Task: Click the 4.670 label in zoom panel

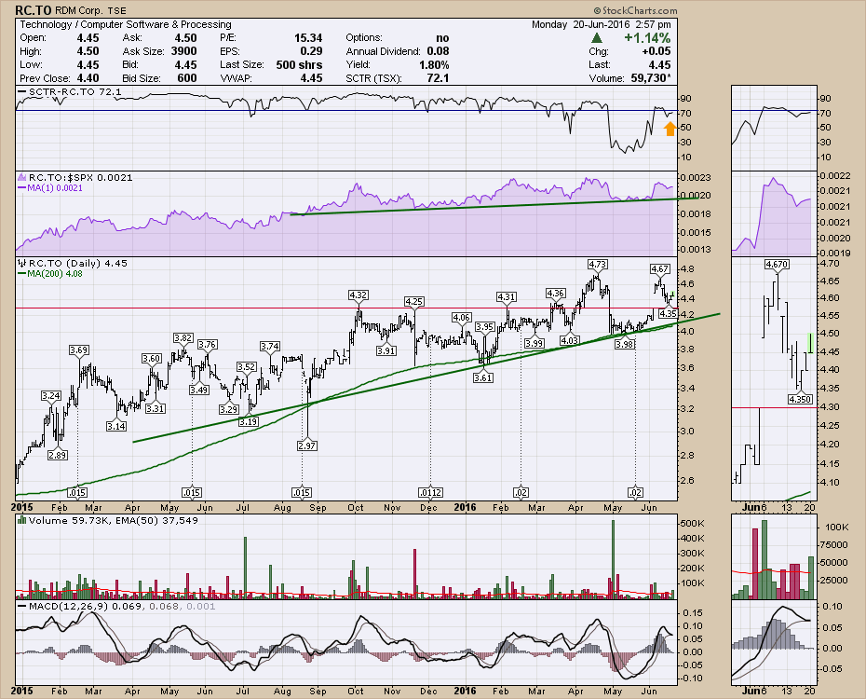Action: [x=777, y=264]
